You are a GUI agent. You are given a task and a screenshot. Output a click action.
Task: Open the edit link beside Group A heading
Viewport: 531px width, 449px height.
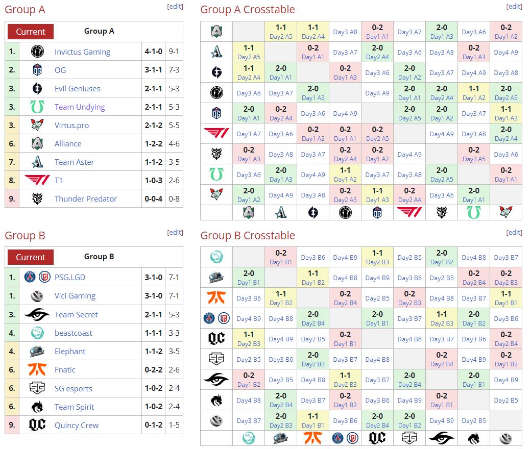pos(175,7)
